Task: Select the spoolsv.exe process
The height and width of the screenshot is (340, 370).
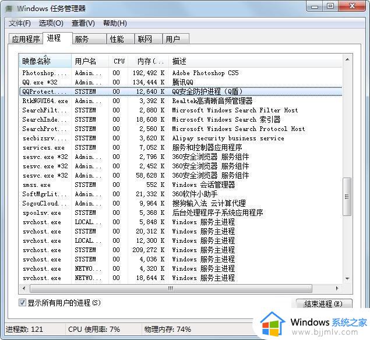Action: (181, 212)
